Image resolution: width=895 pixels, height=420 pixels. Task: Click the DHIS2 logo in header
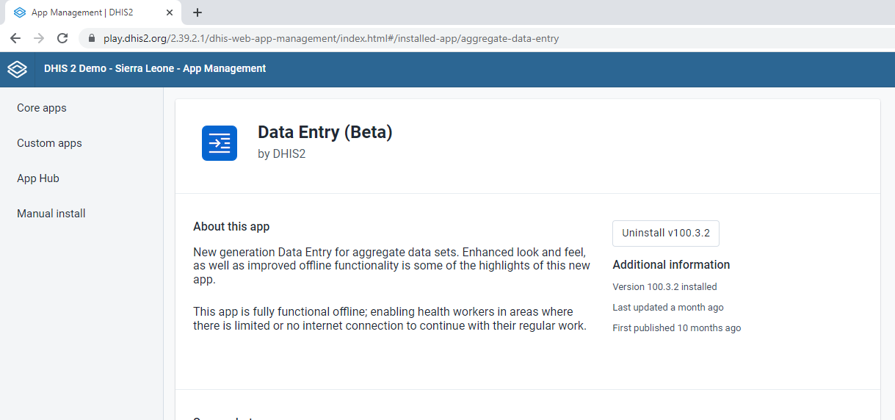[x=17, y=69]
